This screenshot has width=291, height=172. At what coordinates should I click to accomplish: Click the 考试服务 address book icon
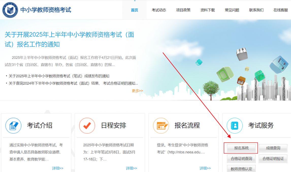click(x=235, y=126)
